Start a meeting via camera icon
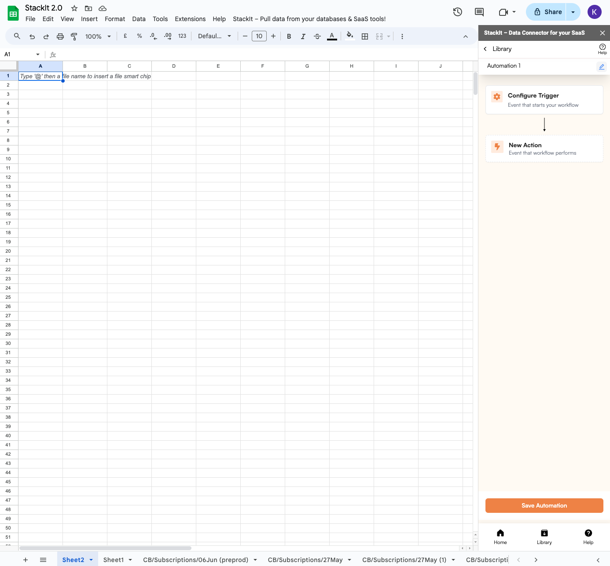 [503, 12]
